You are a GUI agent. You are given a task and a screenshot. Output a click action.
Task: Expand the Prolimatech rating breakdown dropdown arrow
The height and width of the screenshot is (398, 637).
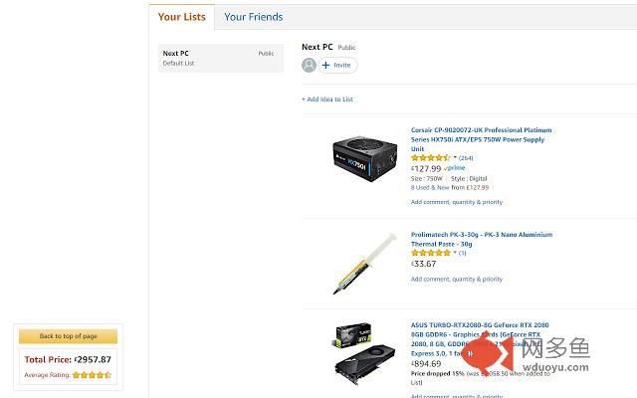(x=455, y=253)
